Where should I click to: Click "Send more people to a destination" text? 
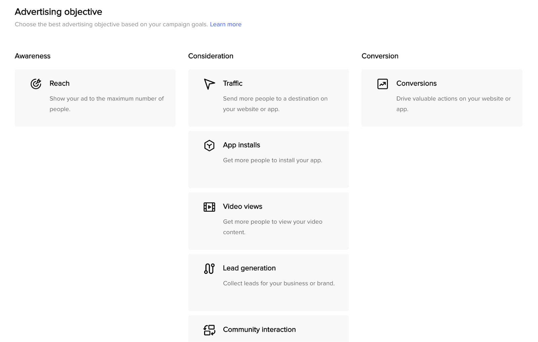click(x=275, y=99)
